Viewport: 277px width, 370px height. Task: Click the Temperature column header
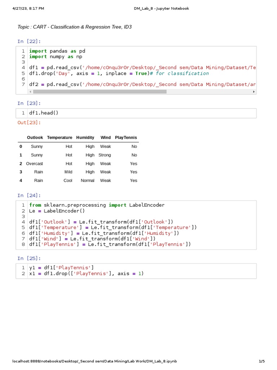pyautogui.click(x=60, y=138)
